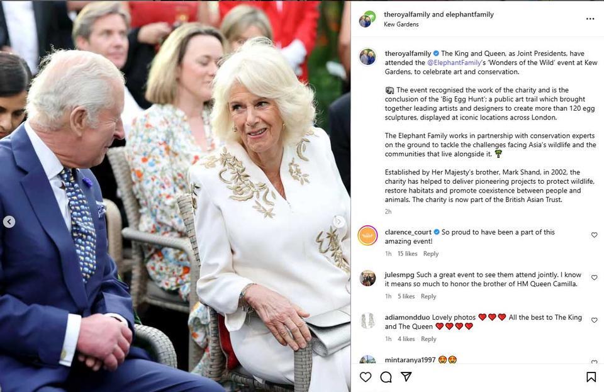
Task: Like the julesmpg comment heart
Action: [x=595, y=277]
